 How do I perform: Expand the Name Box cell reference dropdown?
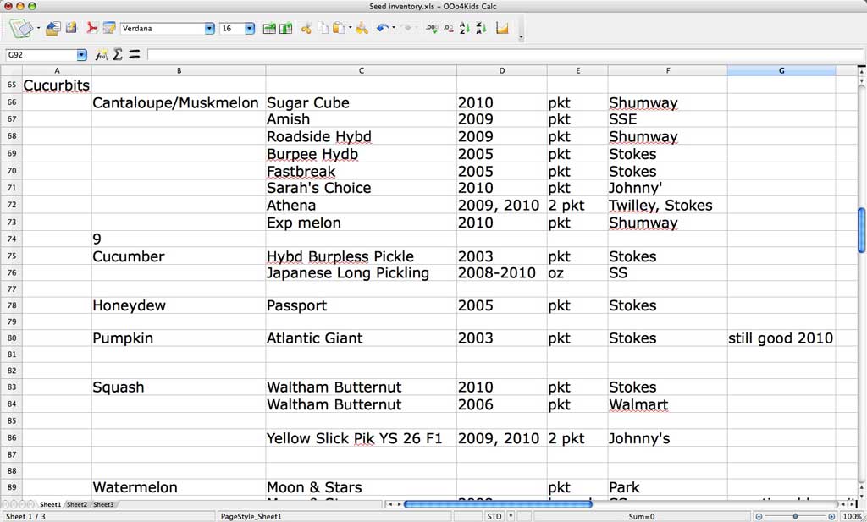pyautogui.click(x=81, y=55)
